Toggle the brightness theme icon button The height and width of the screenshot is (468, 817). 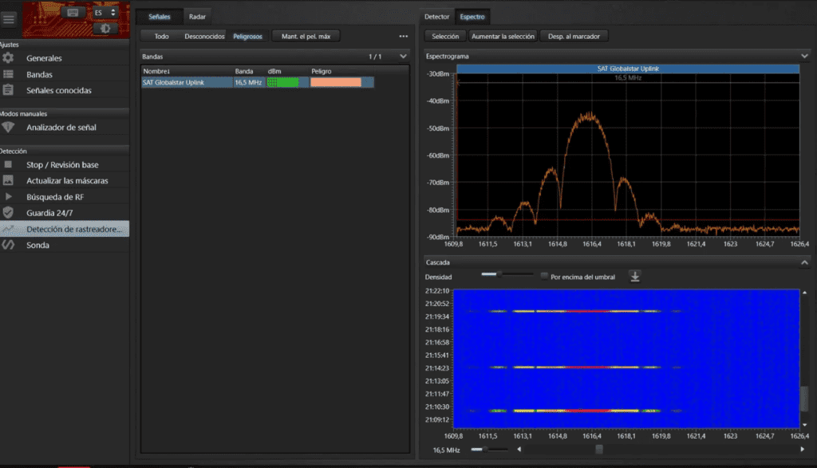[105, 28]
